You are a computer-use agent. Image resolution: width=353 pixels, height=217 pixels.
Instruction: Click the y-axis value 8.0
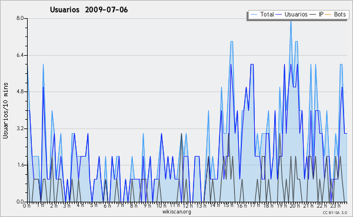coord(20,18)
